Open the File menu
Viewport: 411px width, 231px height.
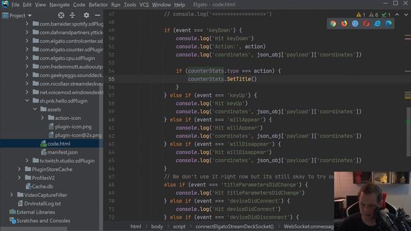tap(15, 4)
